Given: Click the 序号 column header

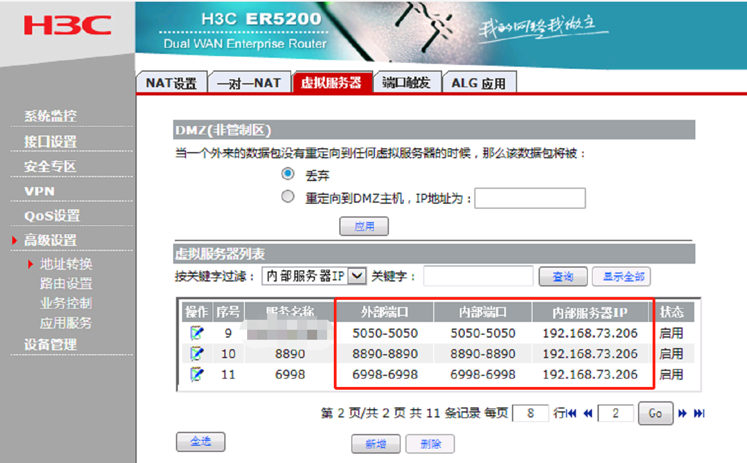Looking at the screenshot, I should 228,312.
